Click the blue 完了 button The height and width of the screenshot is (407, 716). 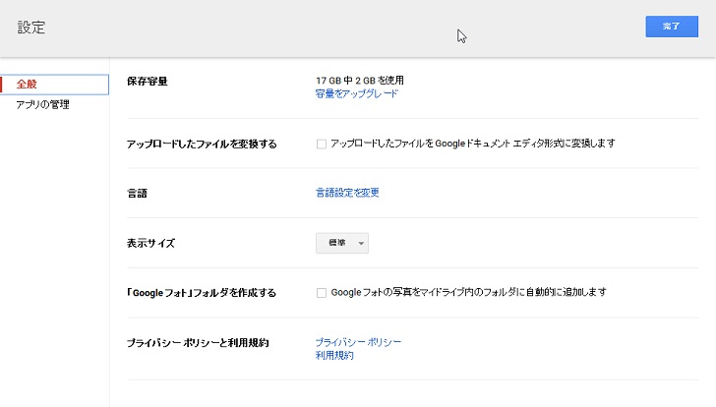[x=671, y=27]
